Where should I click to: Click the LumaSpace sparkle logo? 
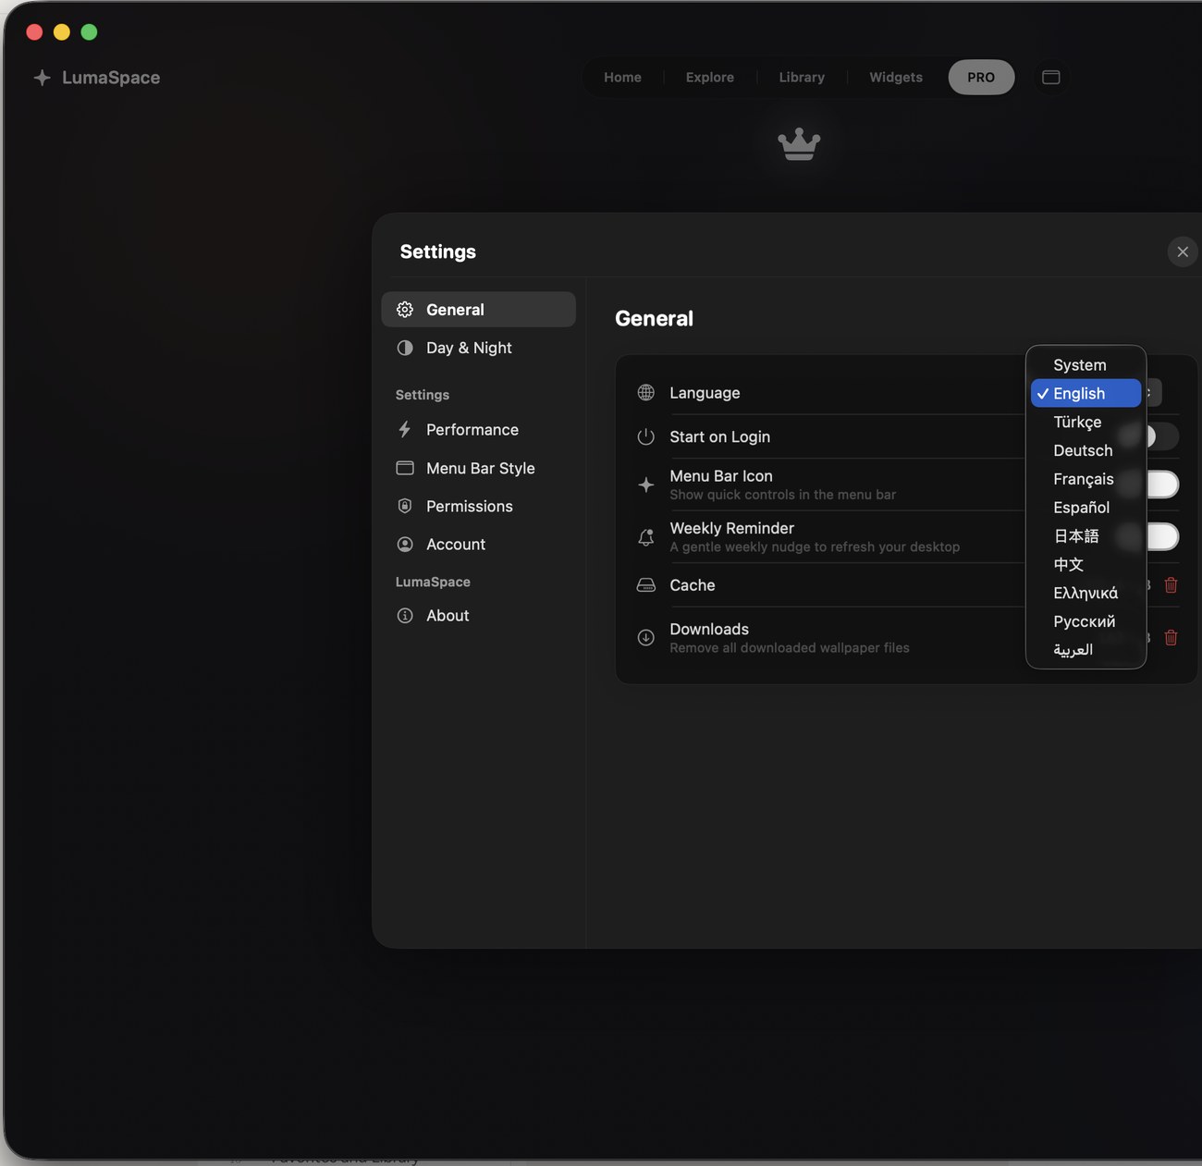tap(42, 78)
